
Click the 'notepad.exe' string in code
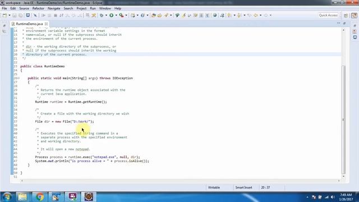[x=104, y=157]
